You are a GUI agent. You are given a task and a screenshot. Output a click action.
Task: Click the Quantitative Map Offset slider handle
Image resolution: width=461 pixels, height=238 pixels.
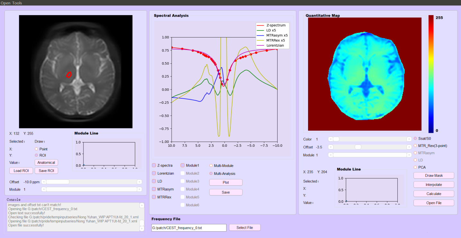(358, 147)
